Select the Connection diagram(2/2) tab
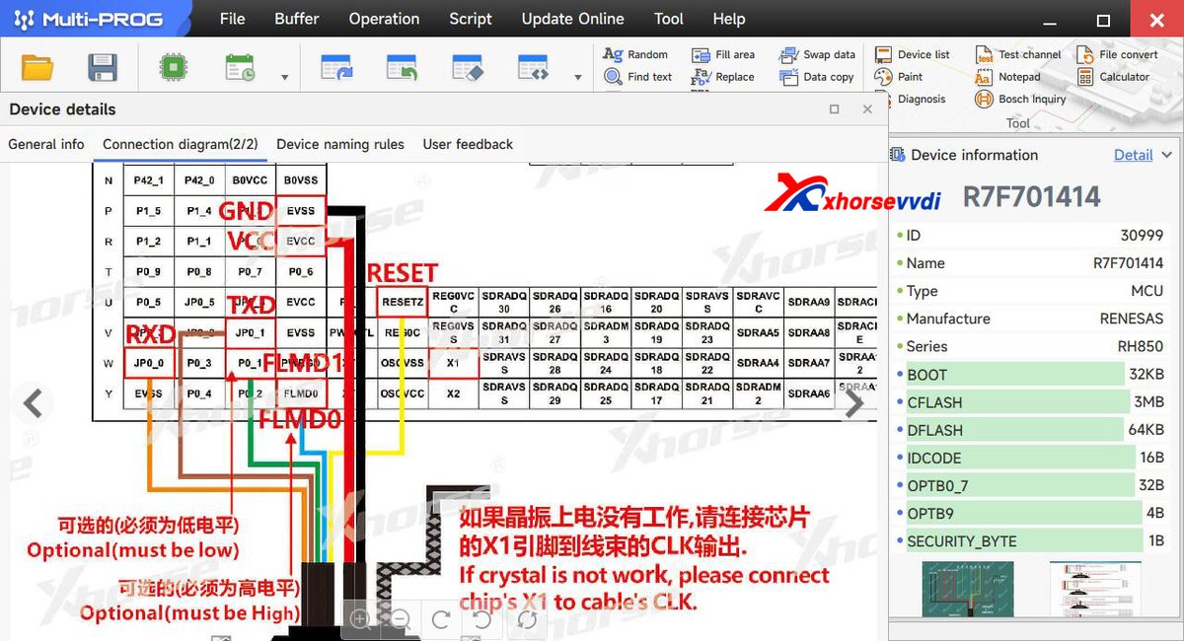 point(181,144)
